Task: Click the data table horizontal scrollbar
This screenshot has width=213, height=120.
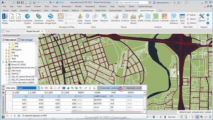Action: (x=106, y=112)
